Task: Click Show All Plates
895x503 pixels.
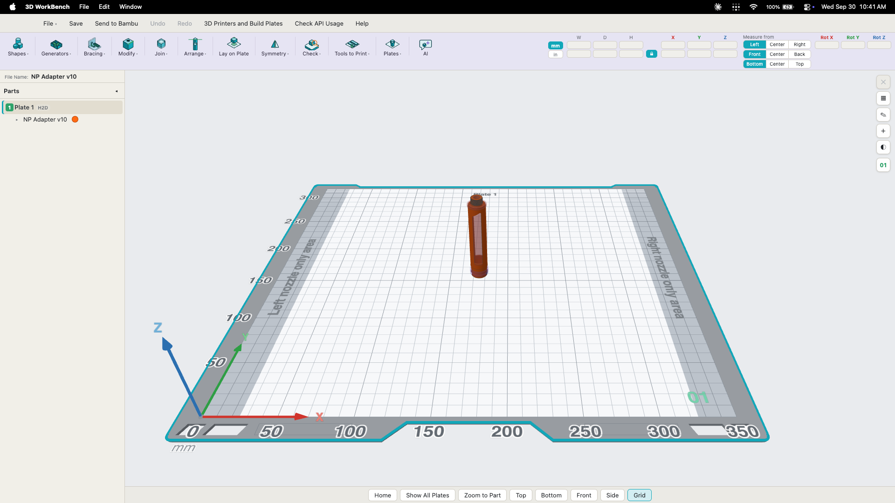Action: click(x=427, y=495)
